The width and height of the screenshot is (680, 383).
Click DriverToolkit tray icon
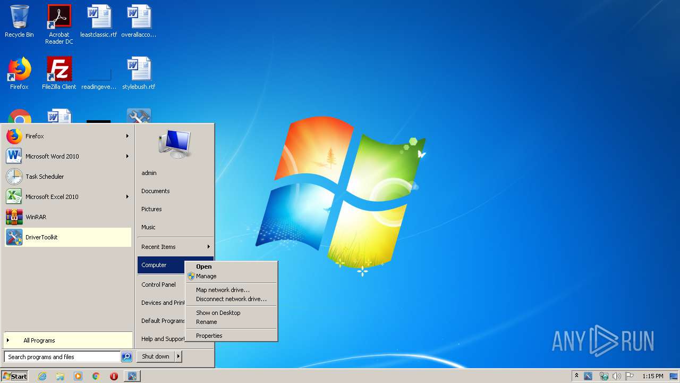pyautogui.click(x=588, y=376)
